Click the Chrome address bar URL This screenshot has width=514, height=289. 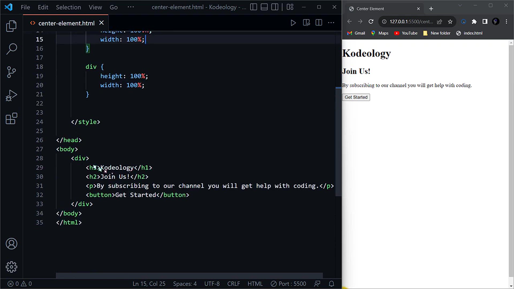411,22
